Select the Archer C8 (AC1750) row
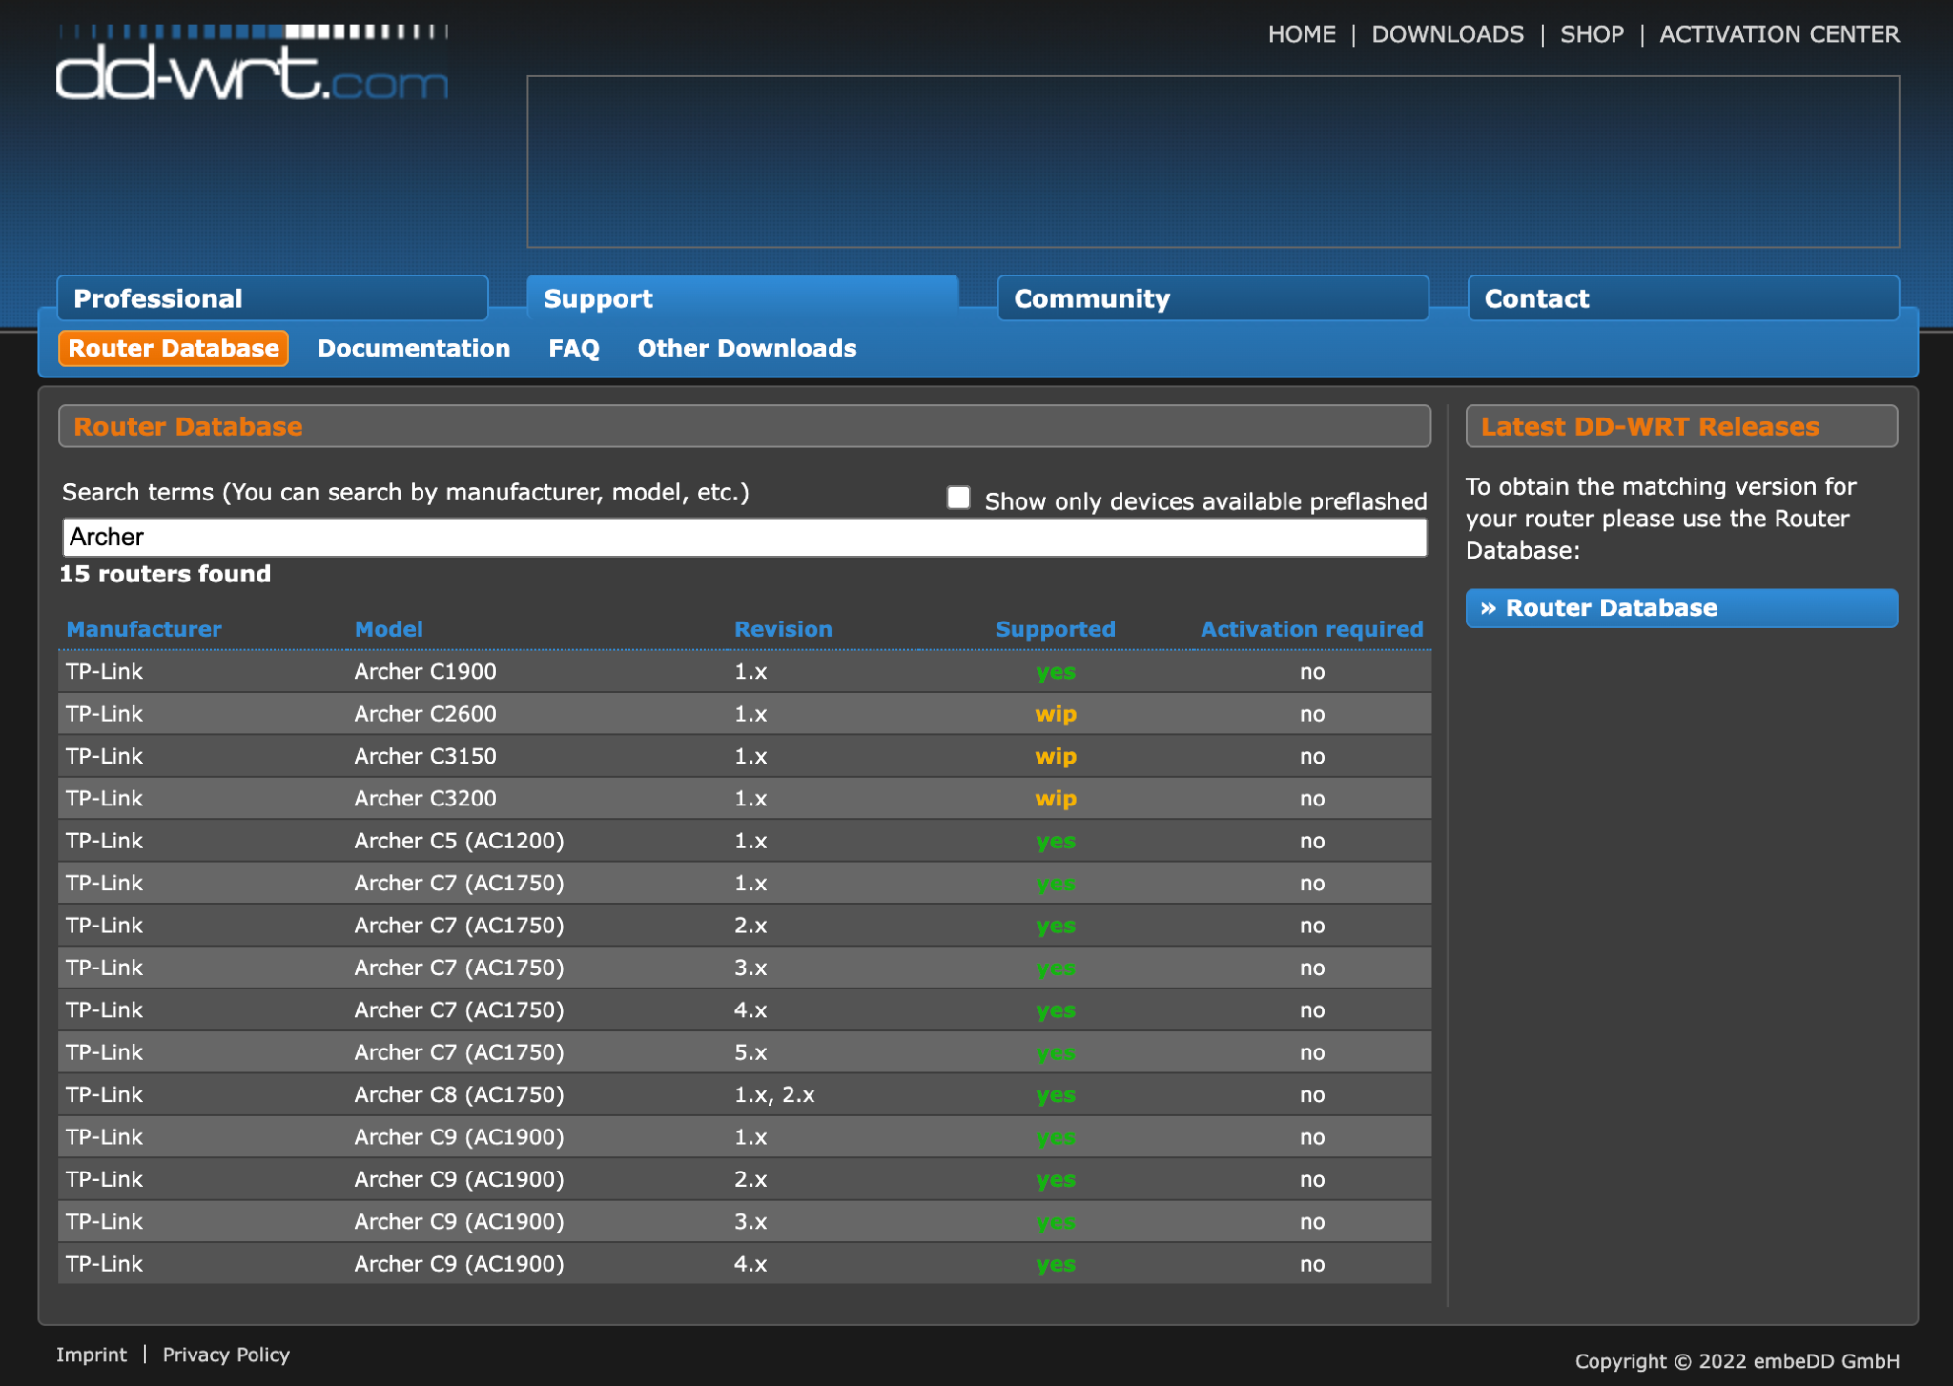The image size is (1953, 1386). [x=745, y=1095]
